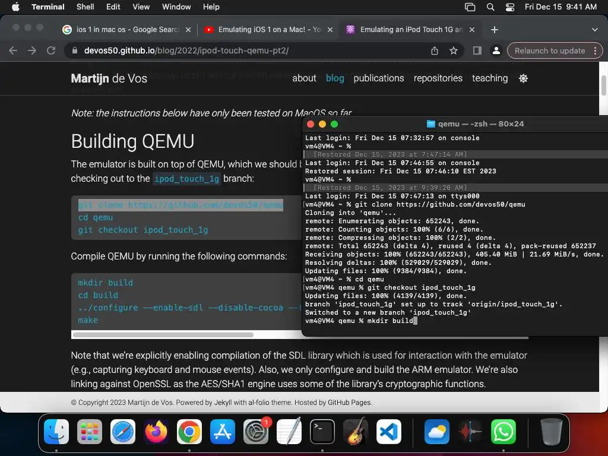Image resolution: width=608 pixels, height=456 pixels.
Task: Open Finder from the Dock
Action: coord(56,432)
